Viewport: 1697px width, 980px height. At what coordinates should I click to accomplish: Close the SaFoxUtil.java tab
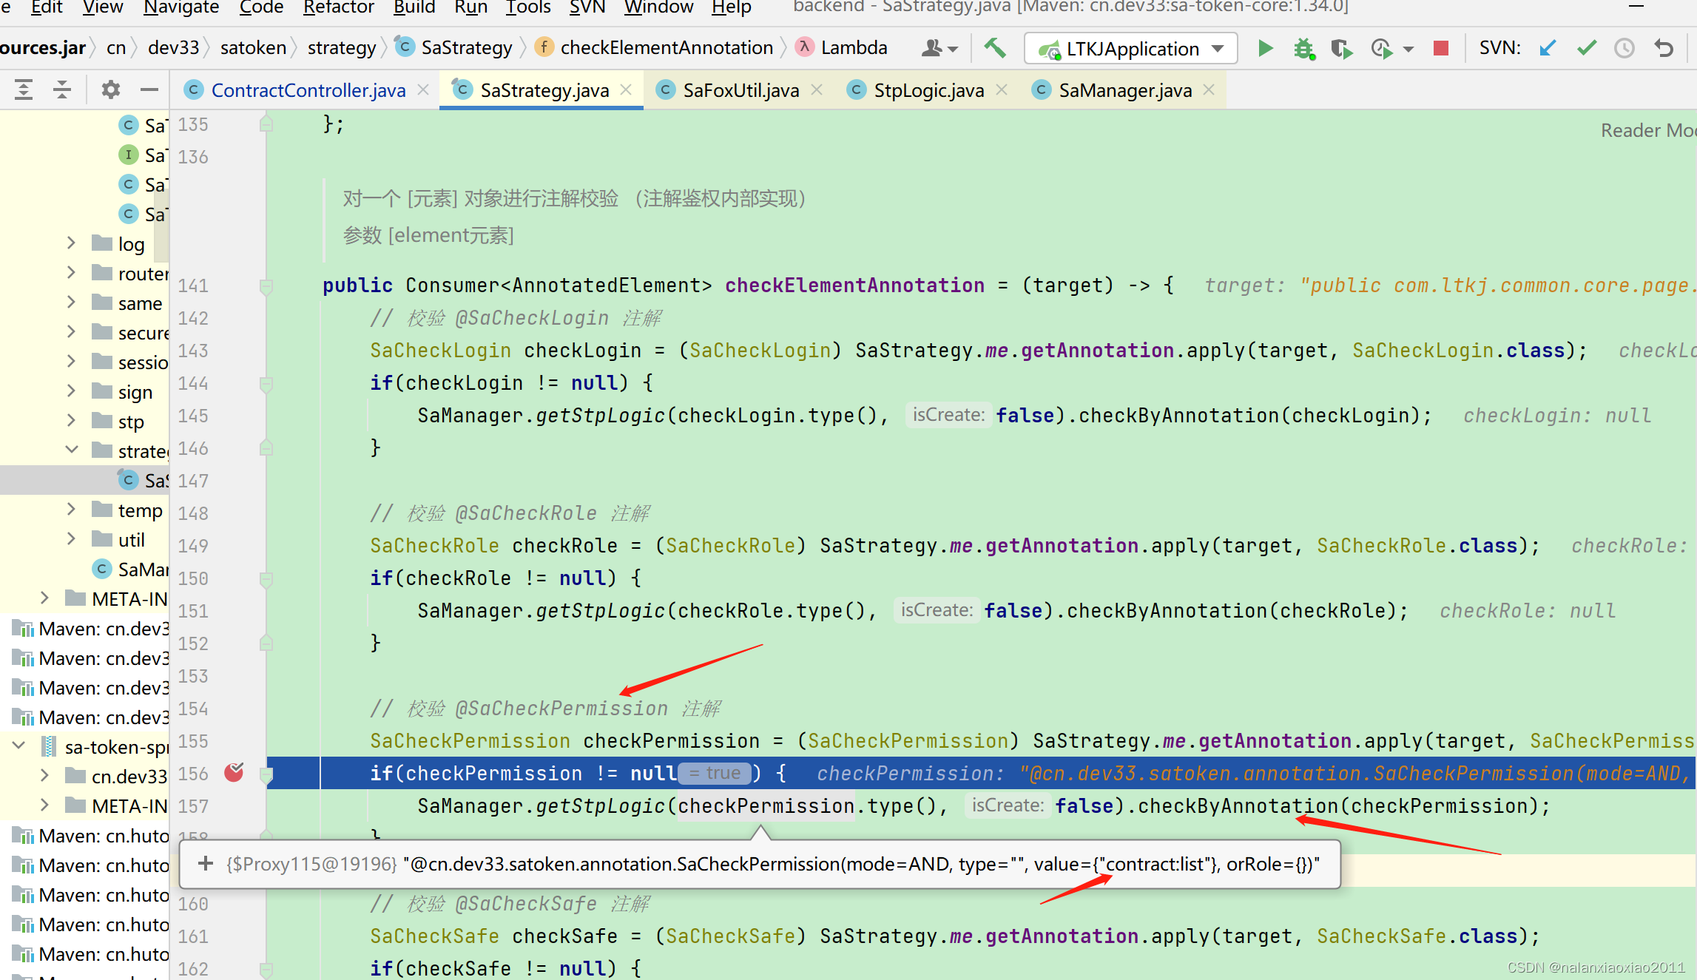point(817,89)
